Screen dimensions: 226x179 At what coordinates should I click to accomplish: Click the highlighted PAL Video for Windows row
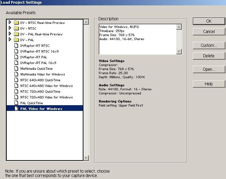point(45,108)
